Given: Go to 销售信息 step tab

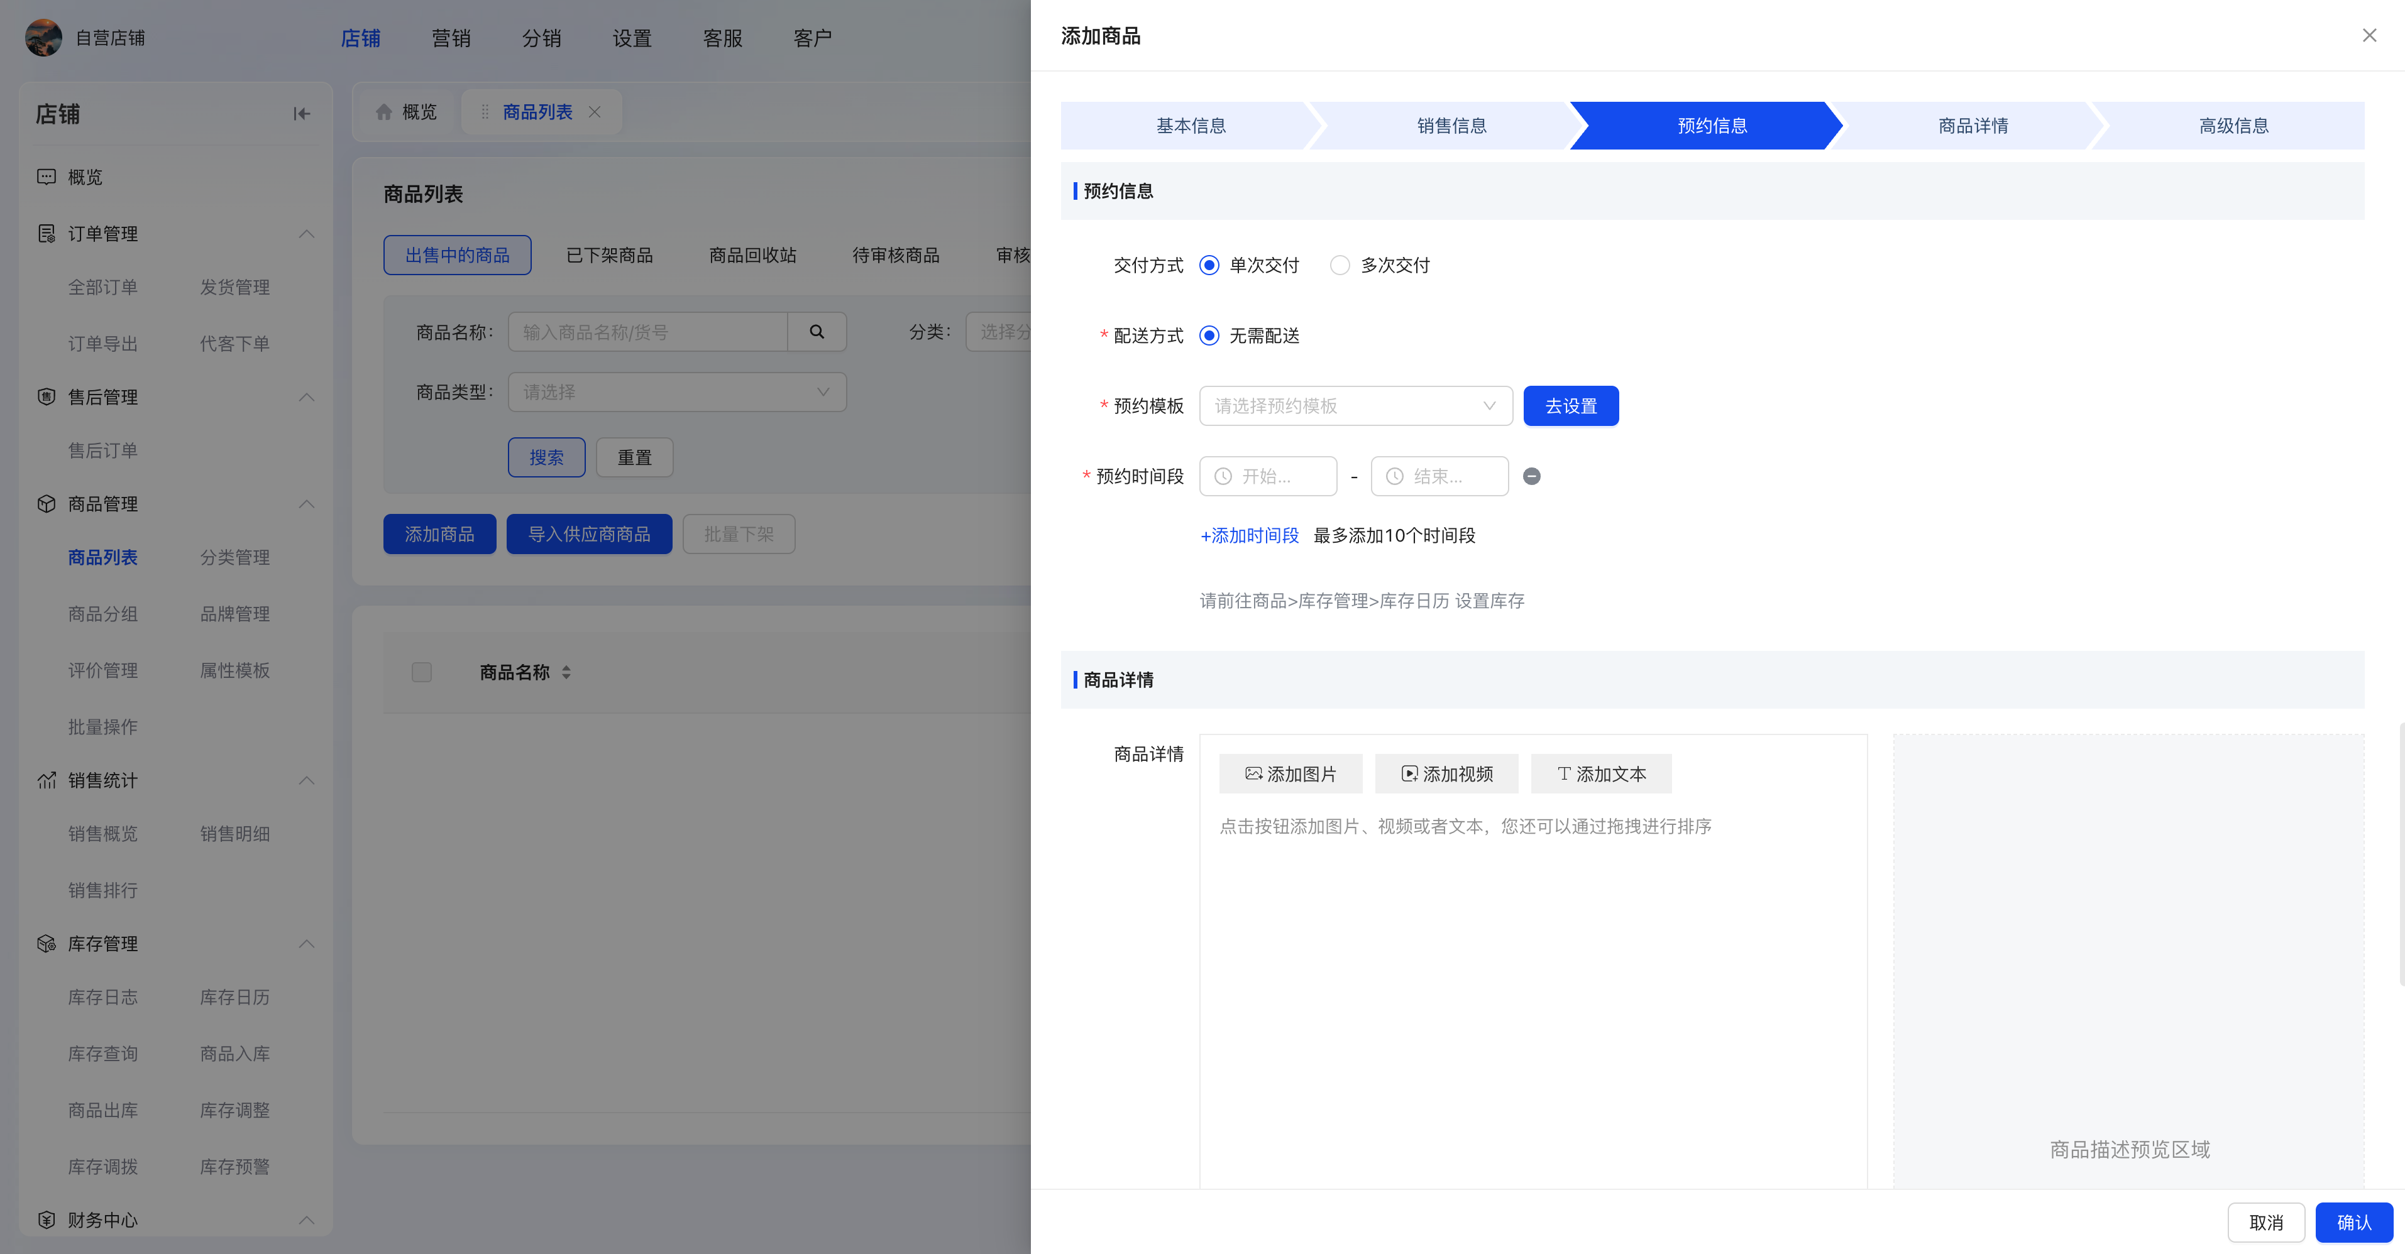Looking at the screenshot, I should [x=1452, y=125].
